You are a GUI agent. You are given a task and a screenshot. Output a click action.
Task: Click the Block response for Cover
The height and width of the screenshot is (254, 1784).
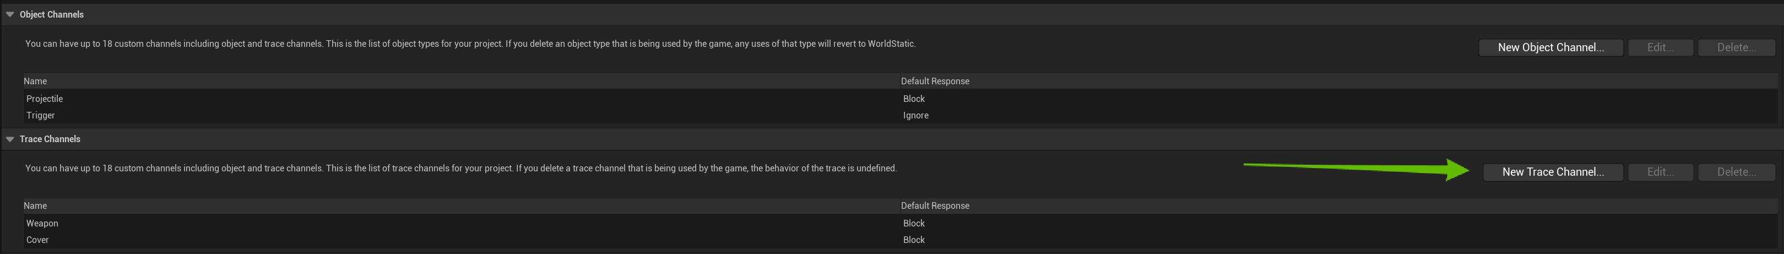913,240
